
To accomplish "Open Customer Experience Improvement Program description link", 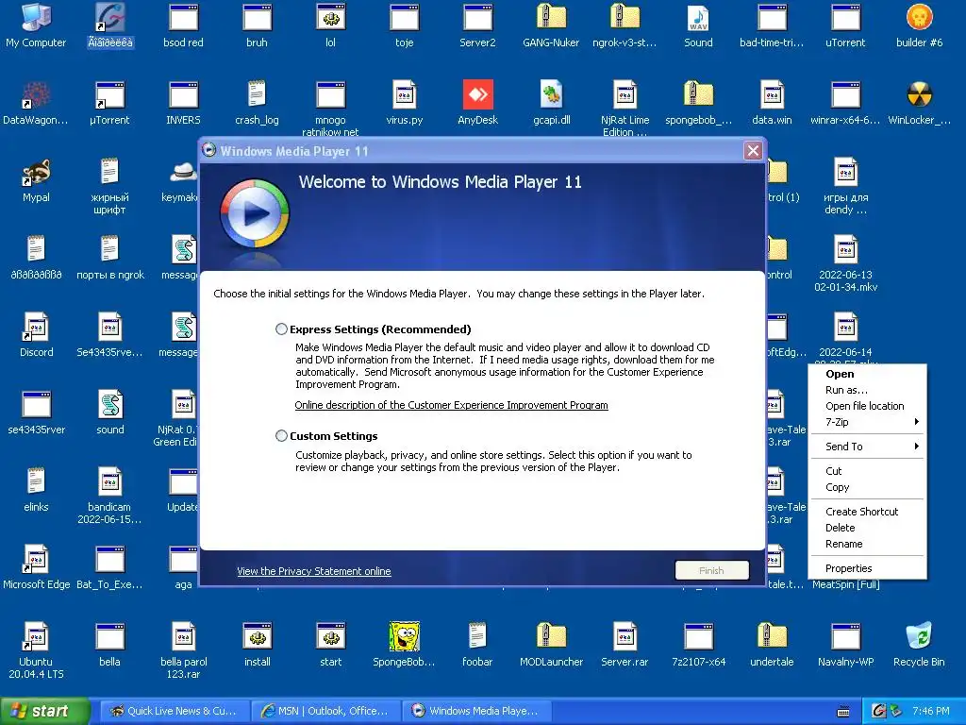I will pyautogui.click(x=451, y=405).
